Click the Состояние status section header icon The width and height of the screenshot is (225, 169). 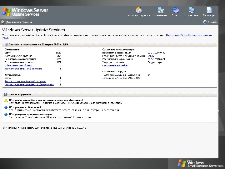pyautogui.click(x=5, y=45)
